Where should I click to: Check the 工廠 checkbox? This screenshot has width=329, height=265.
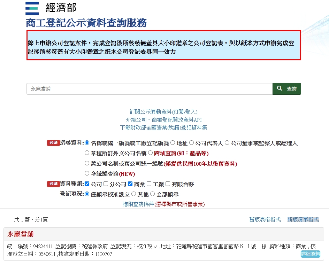coord(149,184)
